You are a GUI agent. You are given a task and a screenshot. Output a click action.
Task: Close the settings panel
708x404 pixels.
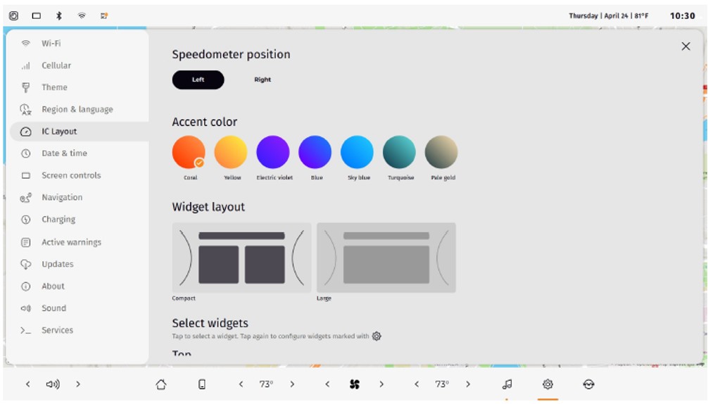point(685,46)
